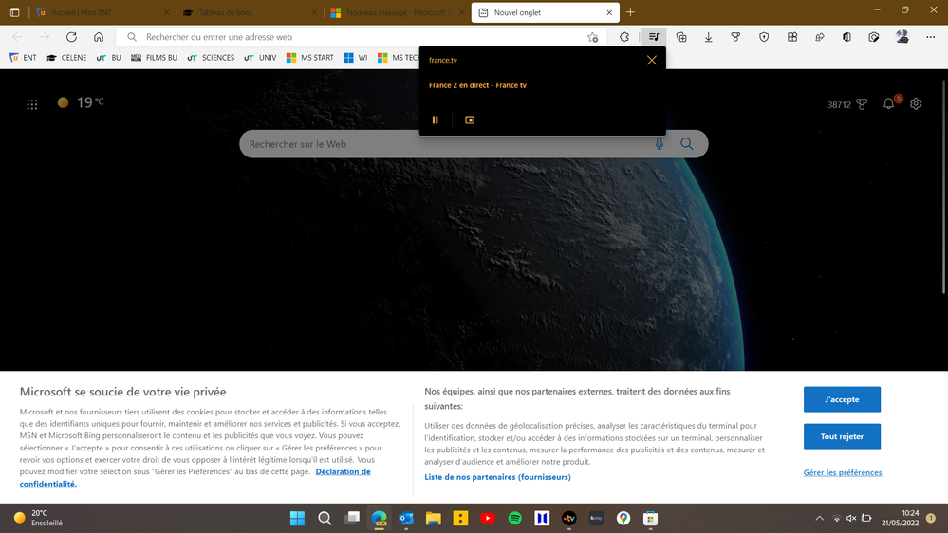Open the FILMS BU bookmark

point(154,58)
